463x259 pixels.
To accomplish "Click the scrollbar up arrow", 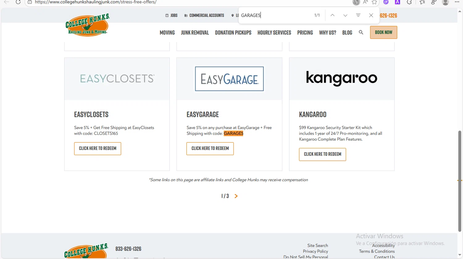I will point(460,11).
